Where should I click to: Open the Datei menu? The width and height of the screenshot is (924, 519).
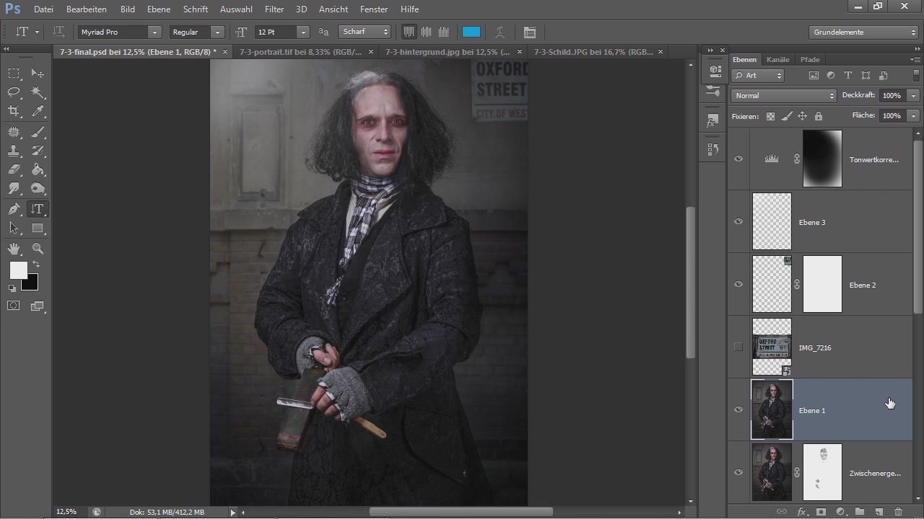pos(43,9)
